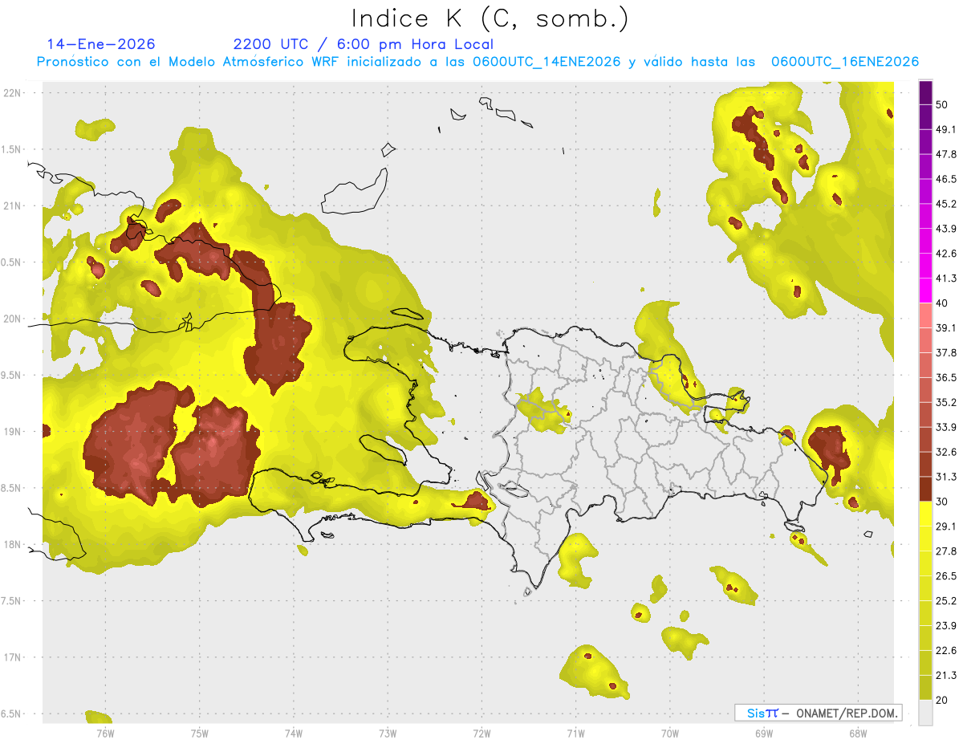
Task: Click the "31.3" color scale value
Action: click(947, 477)
